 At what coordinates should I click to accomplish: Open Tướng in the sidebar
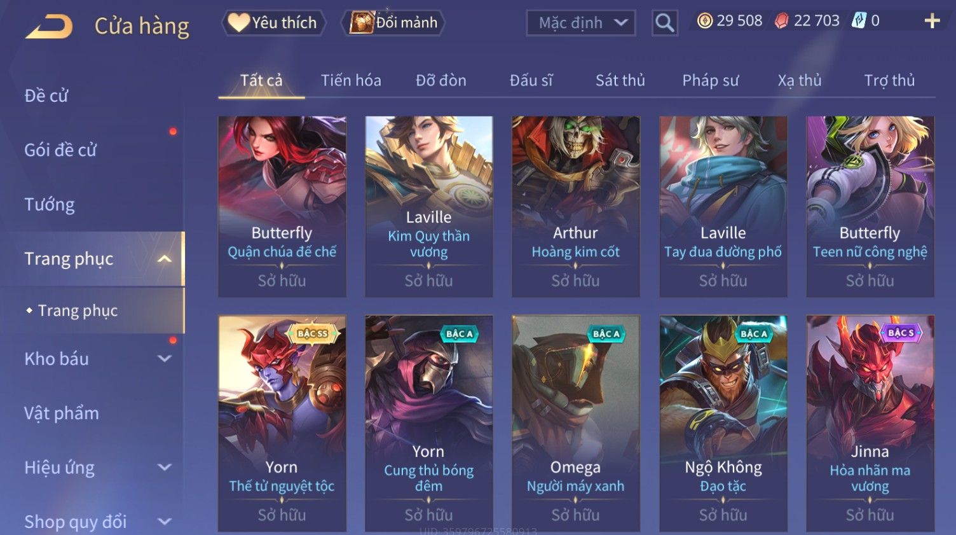[50, 204]
